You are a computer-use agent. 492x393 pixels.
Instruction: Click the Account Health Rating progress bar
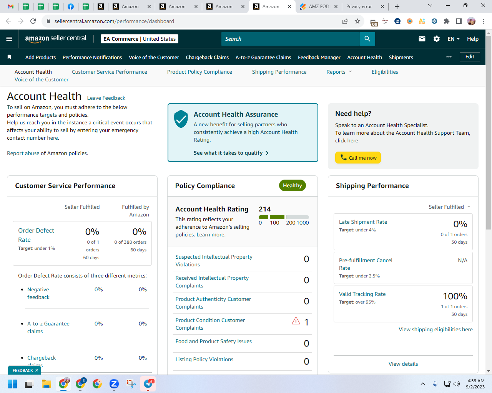click(284, 217)
